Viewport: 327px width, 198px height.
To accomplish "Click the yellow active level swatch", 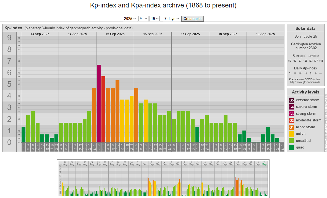I will tap(291, 134).
